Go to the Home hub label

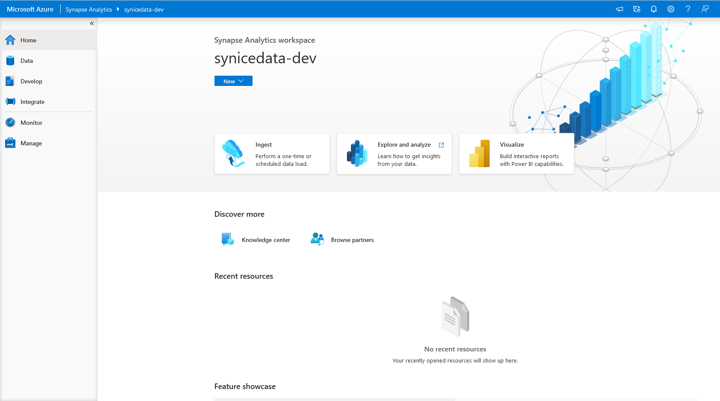coord(29,40)
